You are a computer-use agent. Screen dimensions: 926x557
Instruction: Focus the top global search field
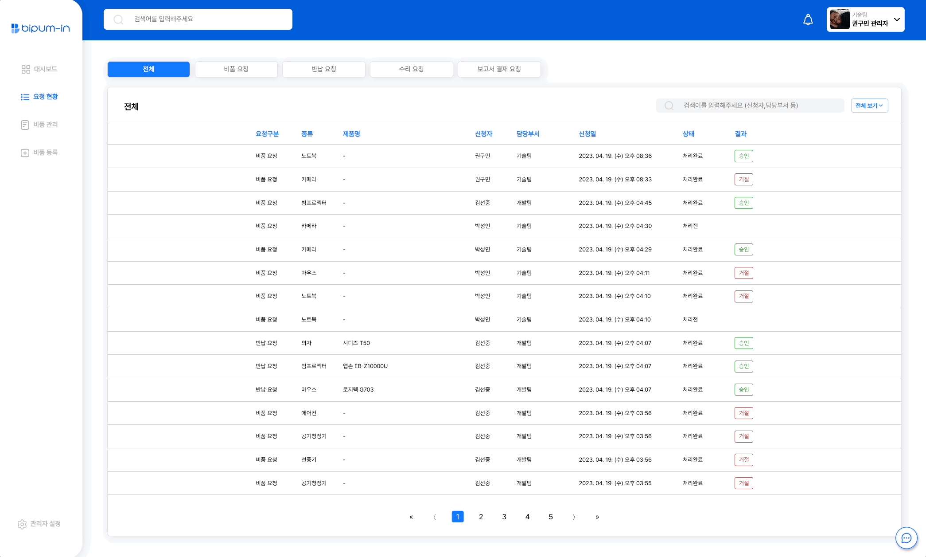(198, 19)
